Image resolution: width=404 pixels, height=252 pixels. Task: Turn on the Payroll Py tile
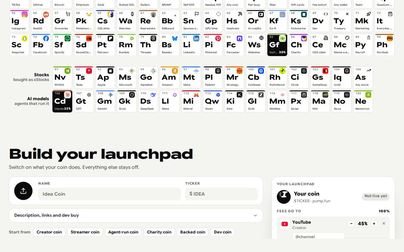[363, 45]
